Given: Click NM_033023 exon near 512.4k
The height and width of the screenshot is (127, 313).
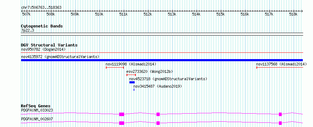Looking at the screenshot, I should click(158, 114).
